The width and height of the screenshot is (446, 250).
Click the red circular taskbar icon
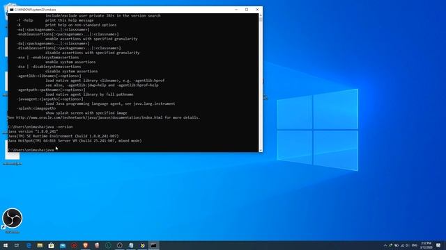tap(74, 245)
